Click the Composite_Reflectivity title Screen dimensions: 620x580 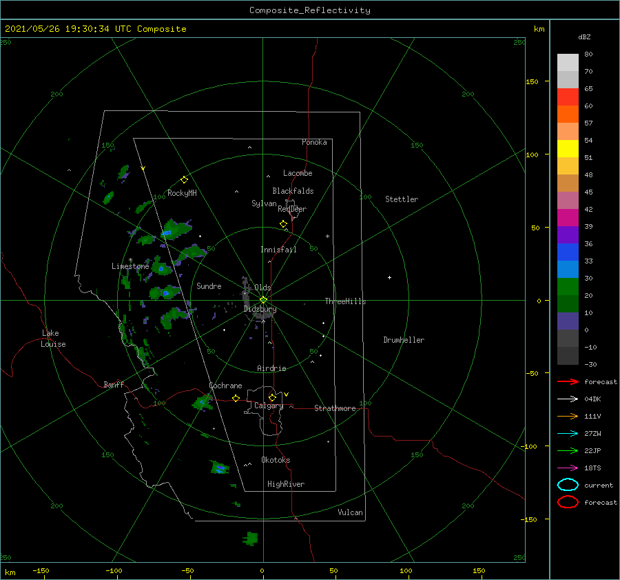310,10
